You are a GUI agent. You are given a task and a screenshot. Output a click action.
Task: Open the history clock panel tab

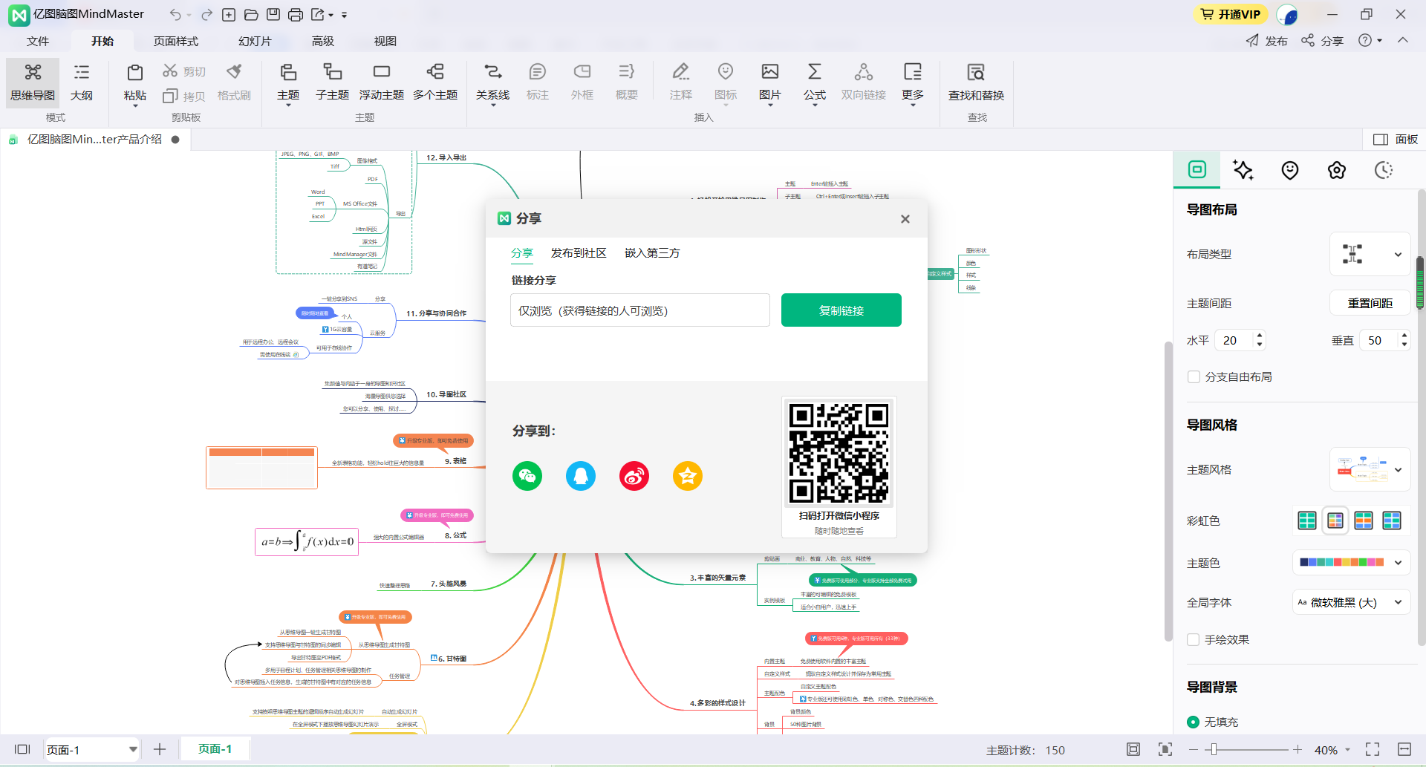tap(1383, 170)
